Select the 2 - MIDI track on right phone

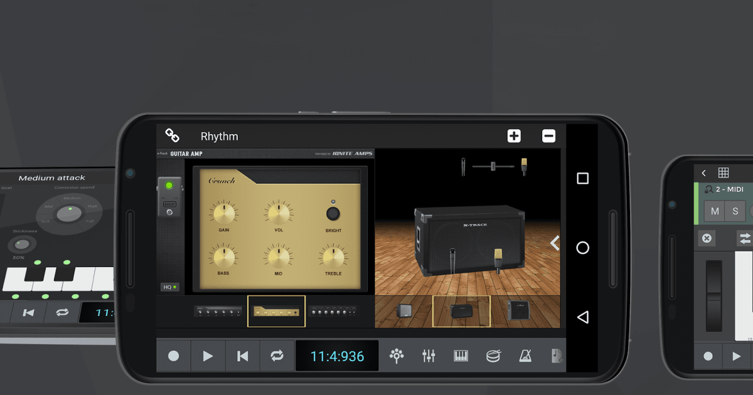725,189
